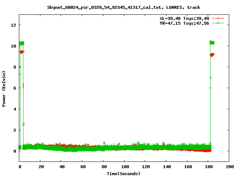Click the green YR legend line sample
Image resolution: width=237 pixels, height=177 pixels.
(218, 23)
